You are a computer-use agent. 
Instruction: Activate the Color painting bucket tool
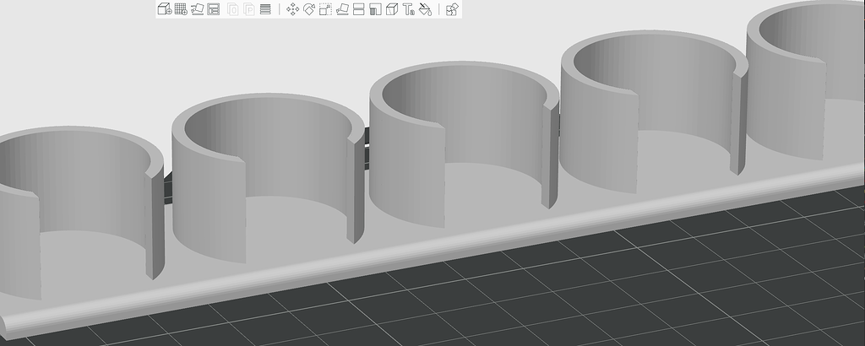[x=425, y=9]
